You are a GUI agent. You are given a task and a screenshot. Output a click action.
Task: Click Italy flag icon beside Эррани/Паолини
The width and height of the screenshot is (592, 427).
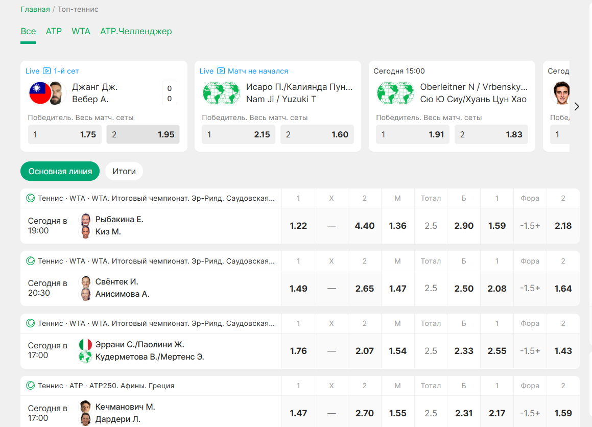point(85,345)
